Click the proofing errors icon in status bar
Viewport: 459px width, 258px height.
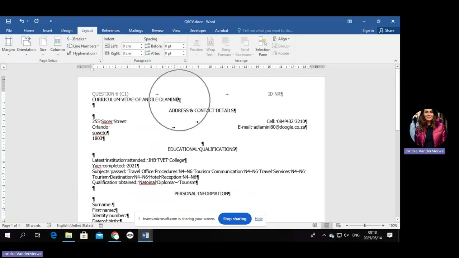coord(49,225)
